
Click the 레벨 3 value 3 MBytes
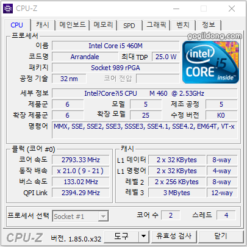[177, 193]
